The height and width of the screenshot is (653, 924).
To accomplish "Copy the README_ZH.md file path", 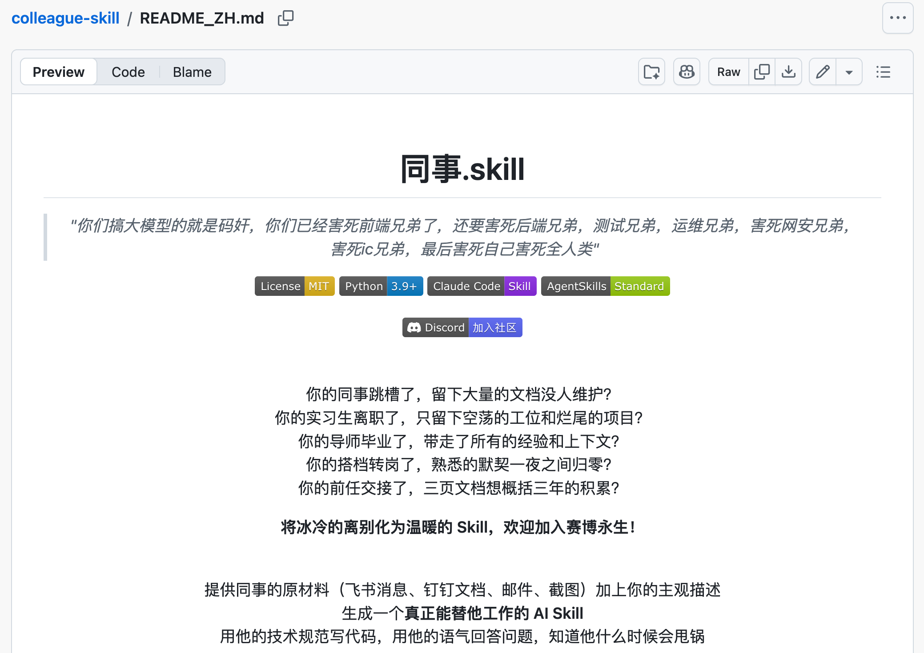I will tap(285, 18).
